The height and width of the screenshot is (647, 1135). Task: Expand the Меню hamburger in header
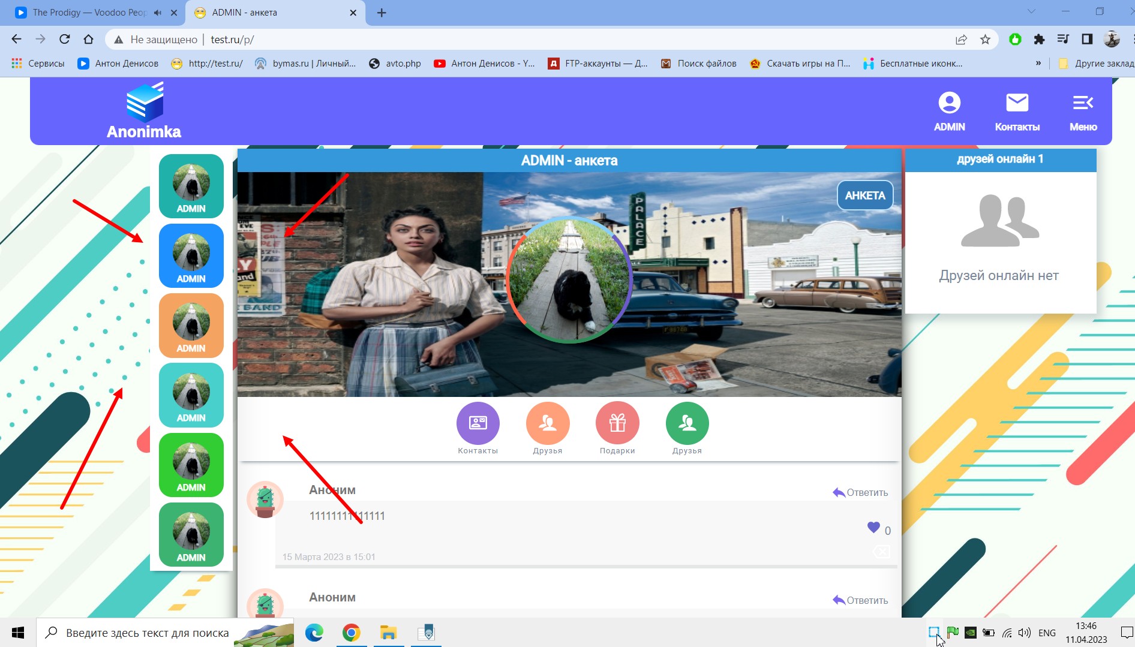tap(1083, 111)
